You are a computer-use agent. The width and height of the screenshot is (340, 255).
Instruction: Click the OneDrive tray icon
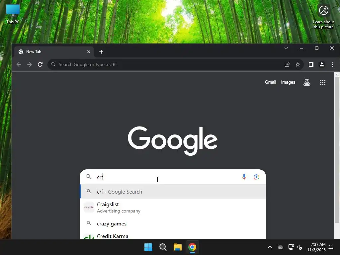click(x=281, y=247)
